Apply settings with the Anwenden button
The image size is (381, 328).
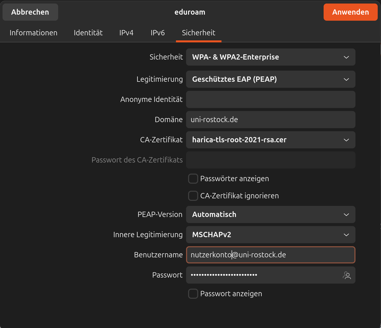pyautogui.click(x=350, y=12)
